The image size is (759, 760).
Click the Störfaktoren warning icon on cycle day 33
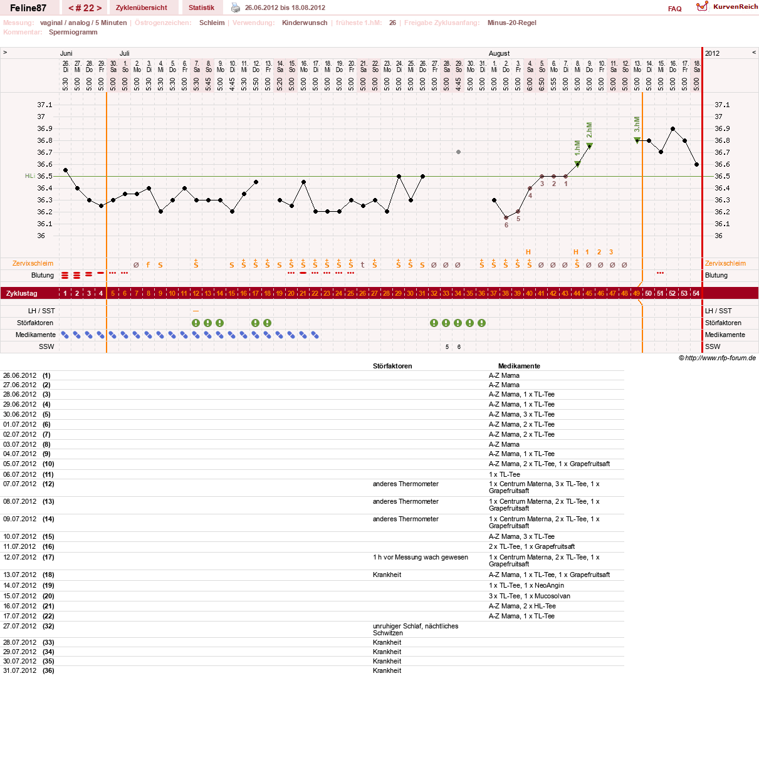click(446, 323)
